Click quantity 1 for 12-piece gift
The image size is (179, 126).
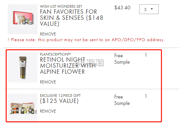tap(146, 96)
